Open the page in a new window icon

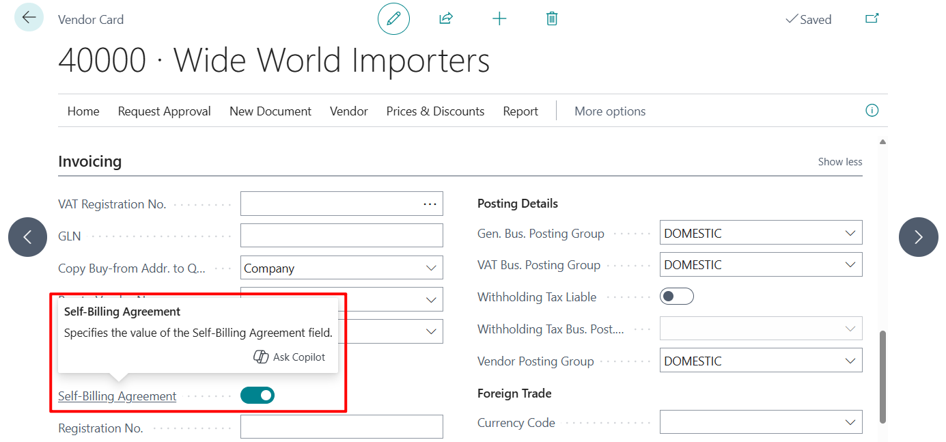tap(872, 18)
